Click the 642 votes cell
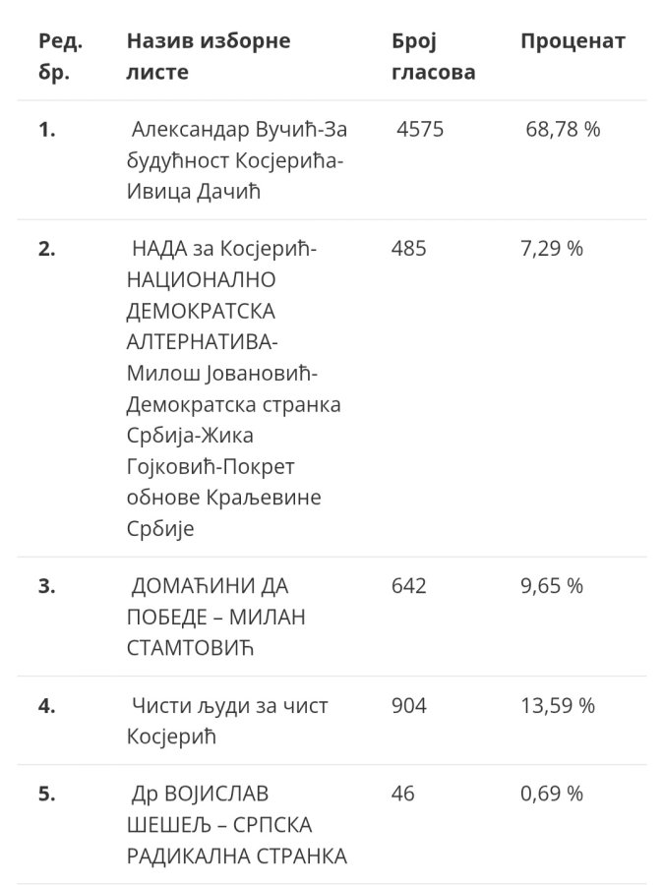Screen dimensions: 664x885 tap(409, 586)
